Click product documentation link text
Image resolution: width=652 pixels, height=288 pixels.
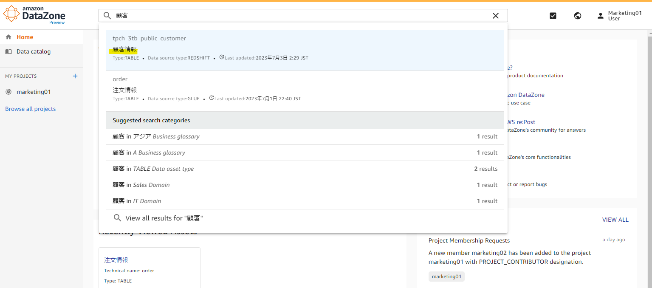(535, 76)
